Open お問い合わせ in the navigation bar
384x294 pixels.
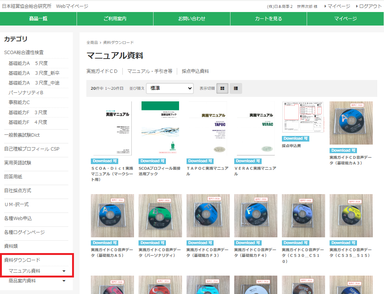click(192, 19)
